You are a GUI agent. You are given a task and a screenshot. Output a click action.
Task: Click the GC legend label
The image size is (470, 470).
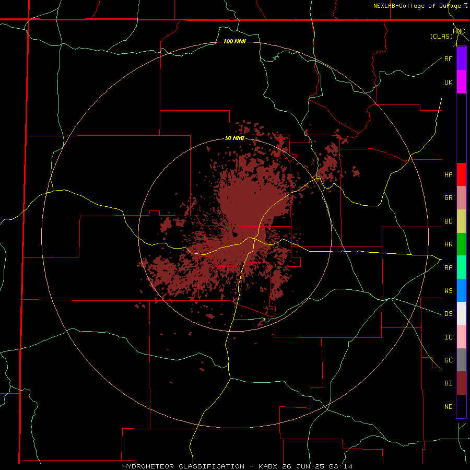(448, 360)
